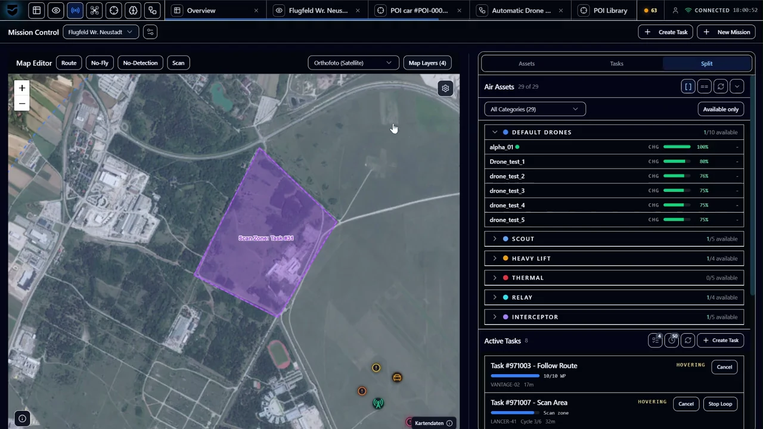Refresh the Air Assets list

pos(721,86)
